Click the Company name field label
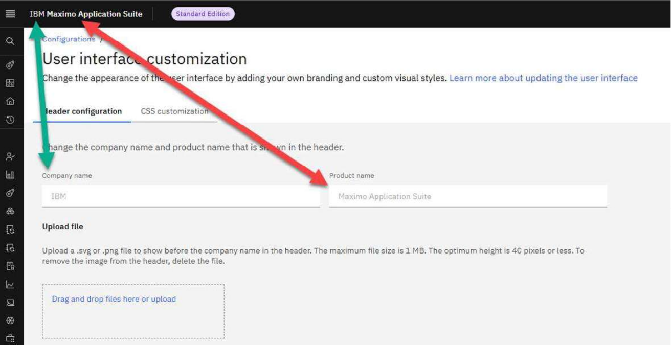 tap(67, 176)
